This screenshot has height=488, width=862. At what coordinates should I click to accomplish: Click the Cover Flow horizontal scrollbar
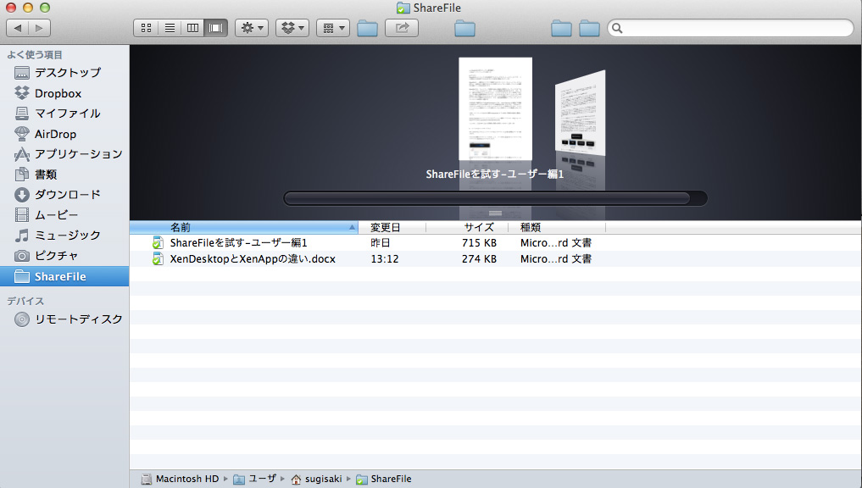click(x=495, y=198)
